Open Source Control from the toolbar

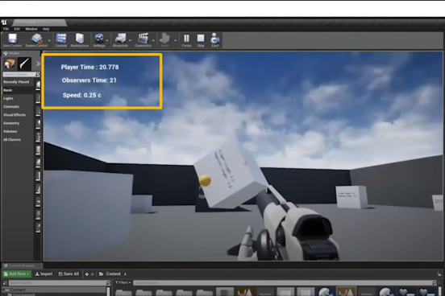pyautogui.click(x=36, y=39)
